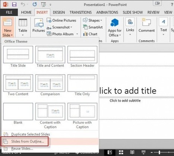Open the FILE tab
Viewport: 174px width, 156px height.
(x=9, y=12)
